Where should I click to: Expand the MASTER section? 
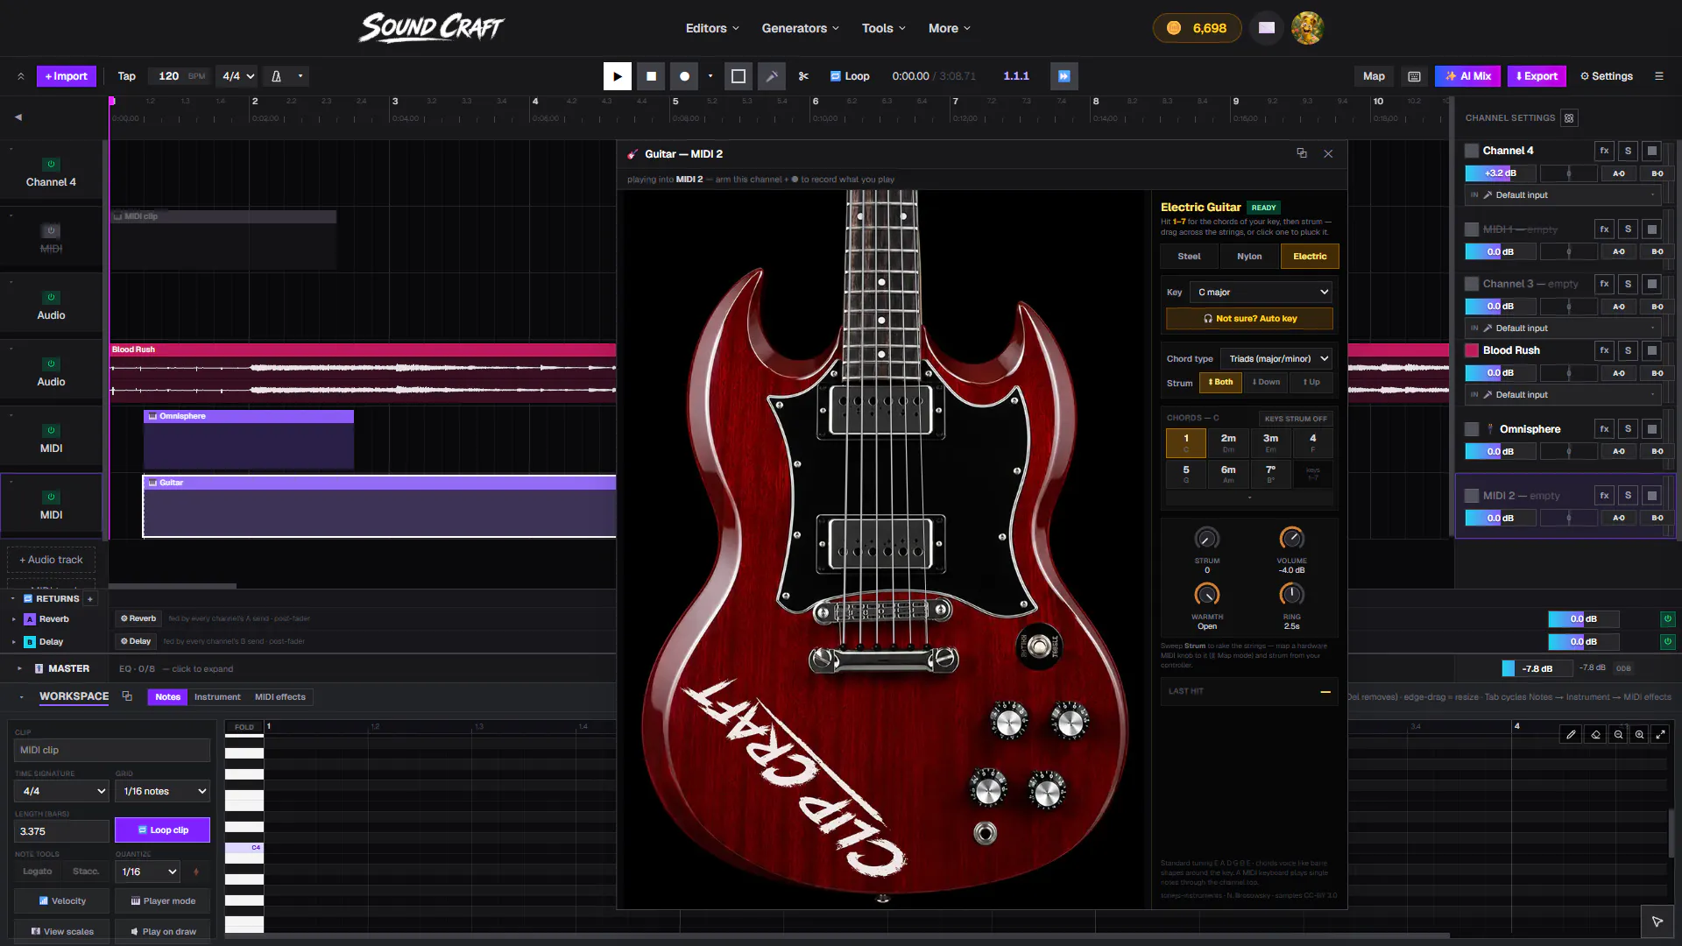coord(19,668)
